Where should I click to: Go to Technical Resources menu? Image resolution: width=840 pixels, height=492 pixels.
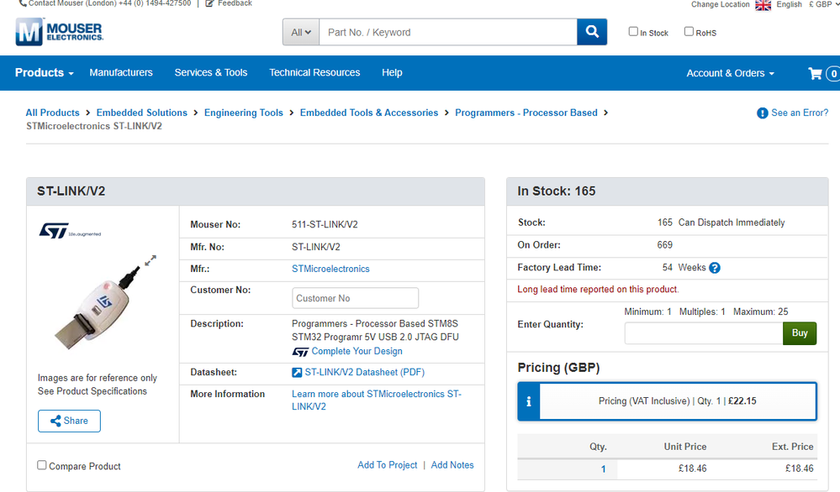click(314, 73)
